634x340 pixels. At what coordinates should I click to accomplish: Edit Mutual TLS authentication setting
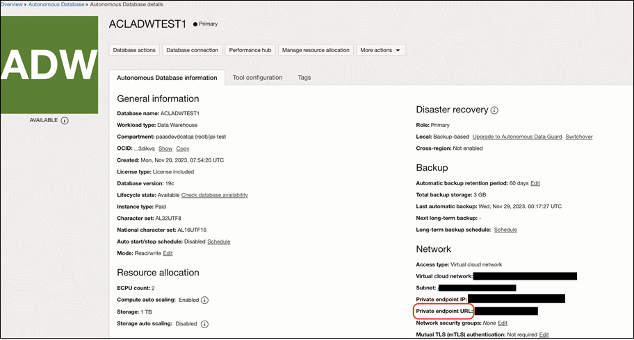pyautogui.click(x=544, y=334)
